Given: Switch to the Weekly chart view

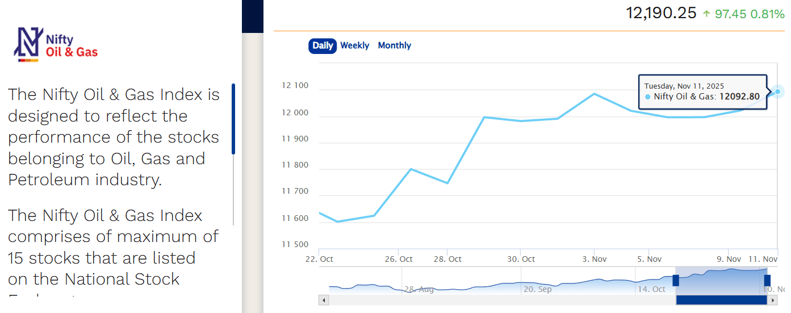Looking at the screenshot, I should coord(355,45).
